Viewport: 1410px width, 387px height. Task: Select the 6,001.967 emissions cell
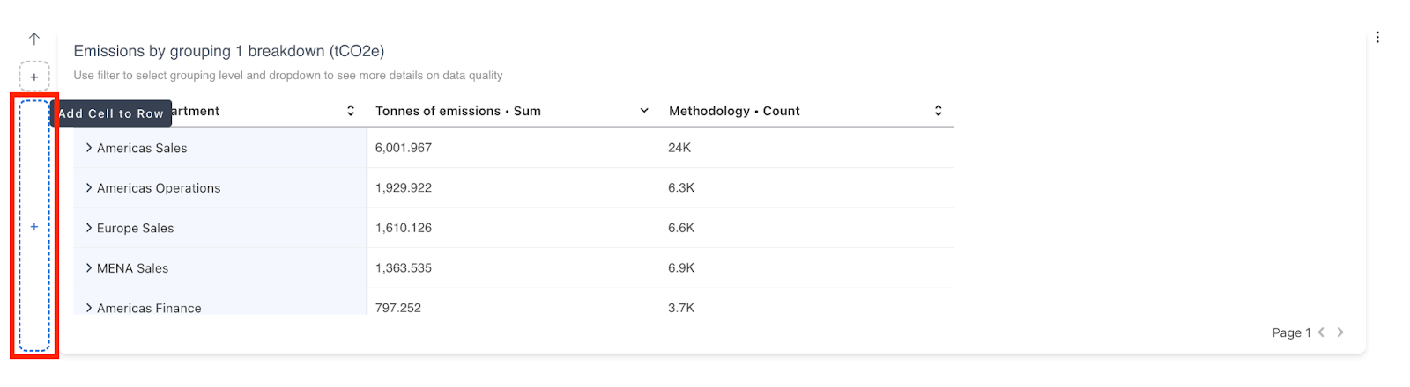[404, 148]
